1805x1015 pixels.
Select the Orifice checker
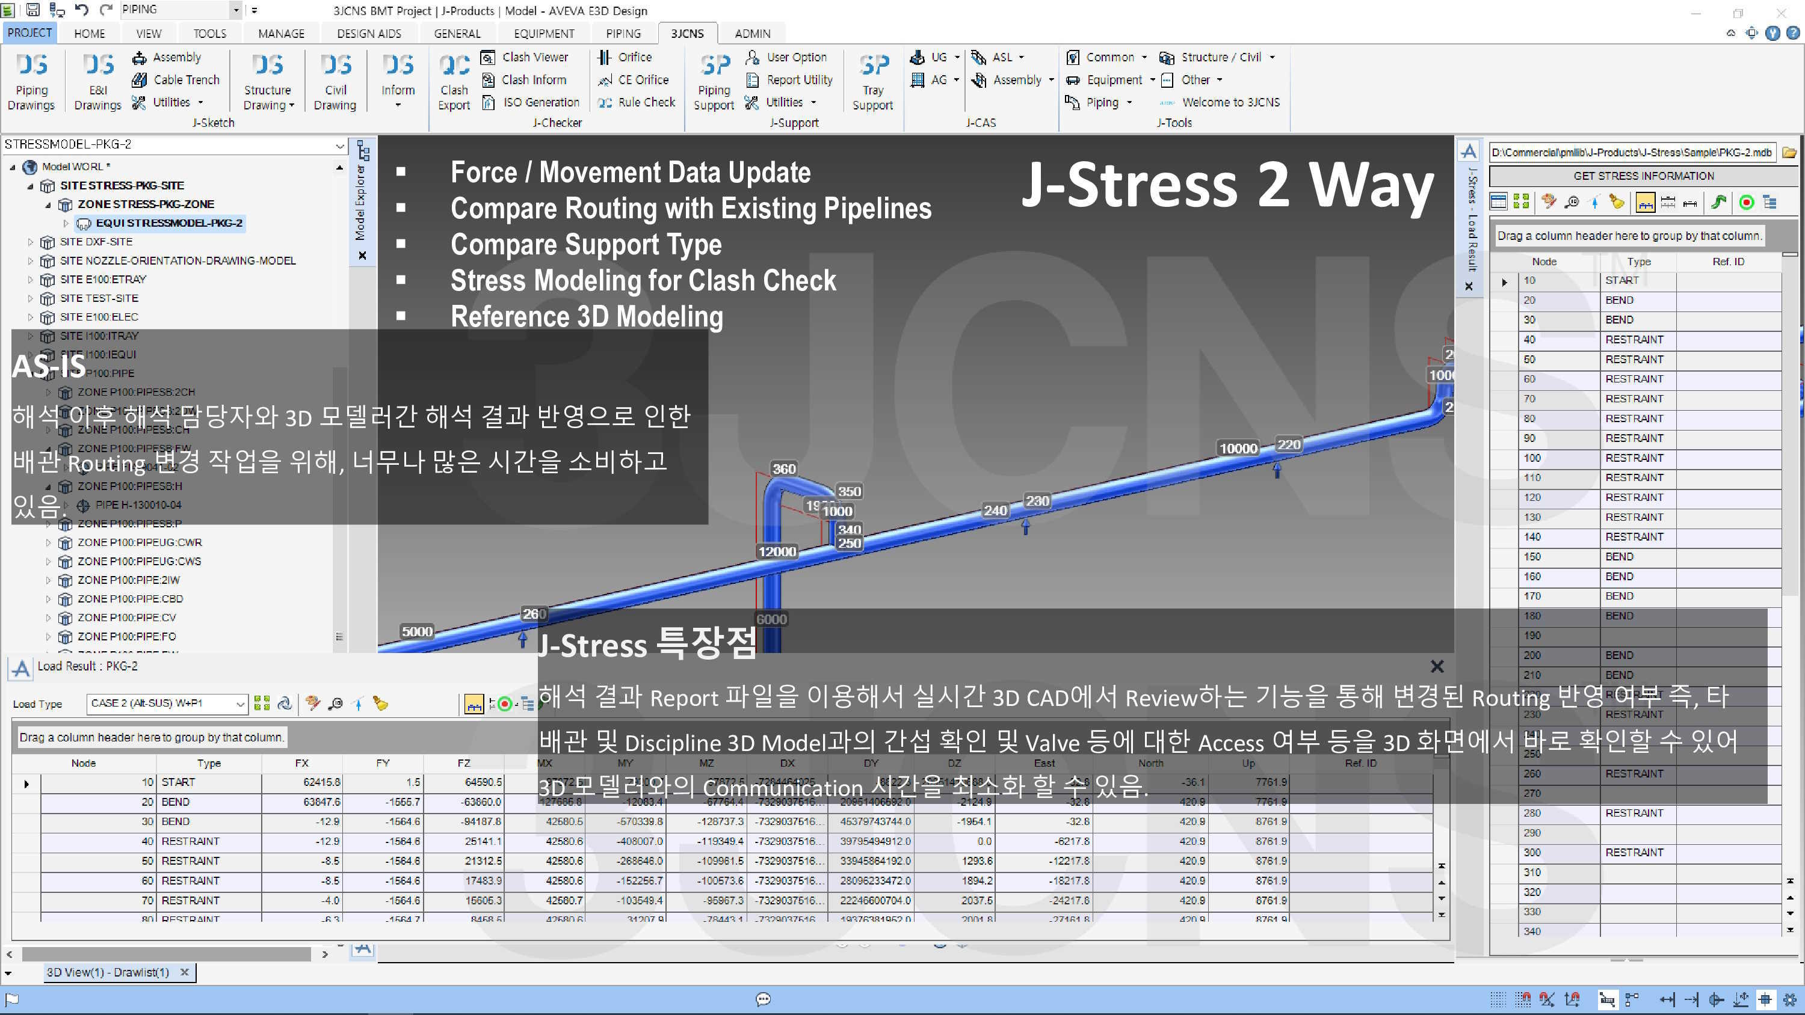pos(625,58)
